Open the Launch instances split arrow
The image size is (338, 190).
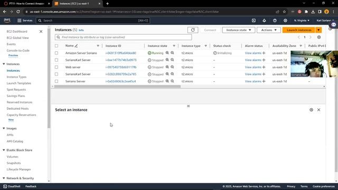click(x=318, y=30)
